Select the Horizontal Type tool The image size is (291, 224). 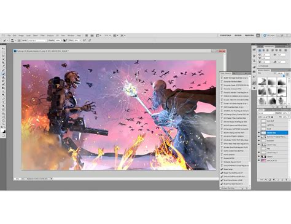3,102
